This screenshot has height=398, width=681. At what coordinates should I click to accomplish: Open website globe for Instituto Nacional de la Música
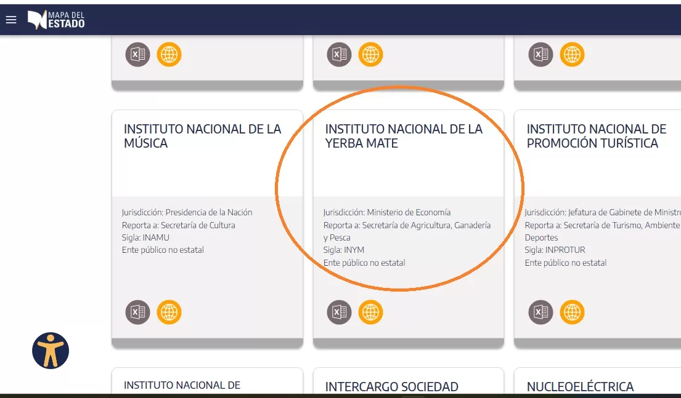[x=169, y=312]
